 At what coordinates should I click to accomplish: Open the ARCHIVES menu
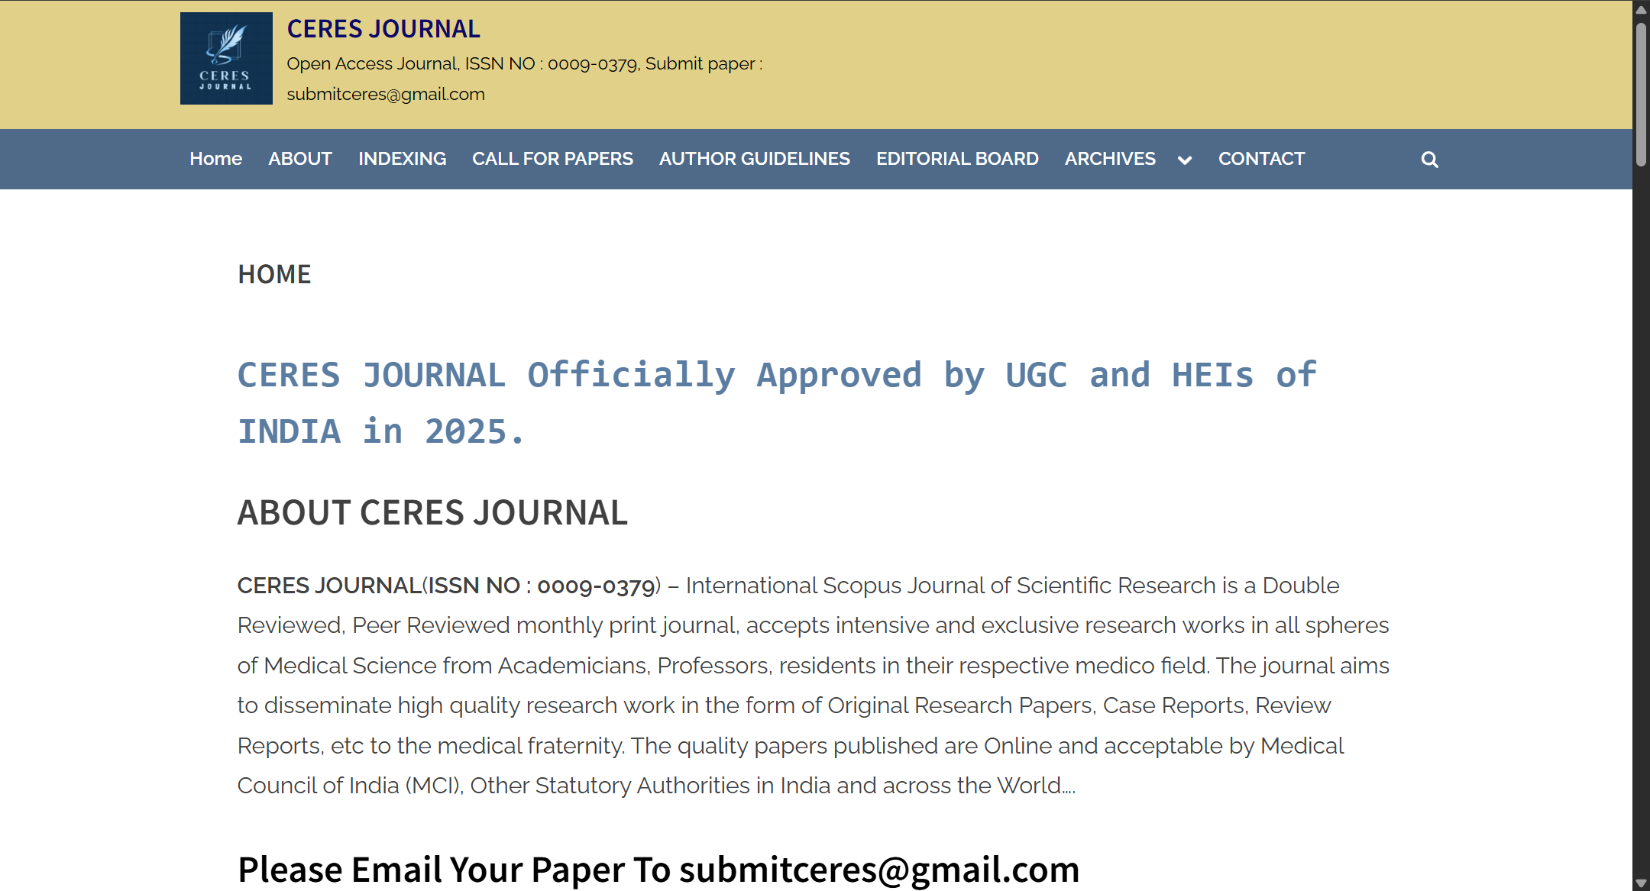coord(1110,159)
